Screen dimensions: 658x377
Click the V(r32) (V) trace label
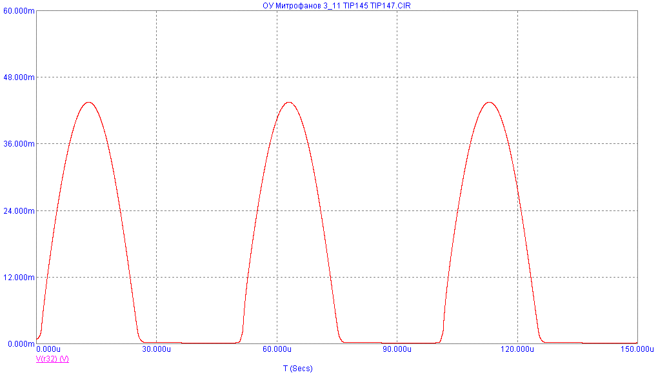click(52, 359)
